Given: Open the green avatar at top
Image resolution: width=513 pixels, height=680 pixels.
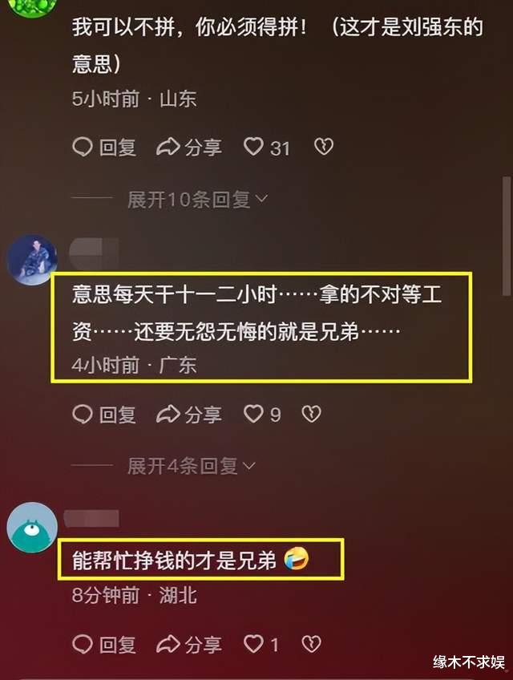Looking at the screenshot, I should [x=32, y=6].
